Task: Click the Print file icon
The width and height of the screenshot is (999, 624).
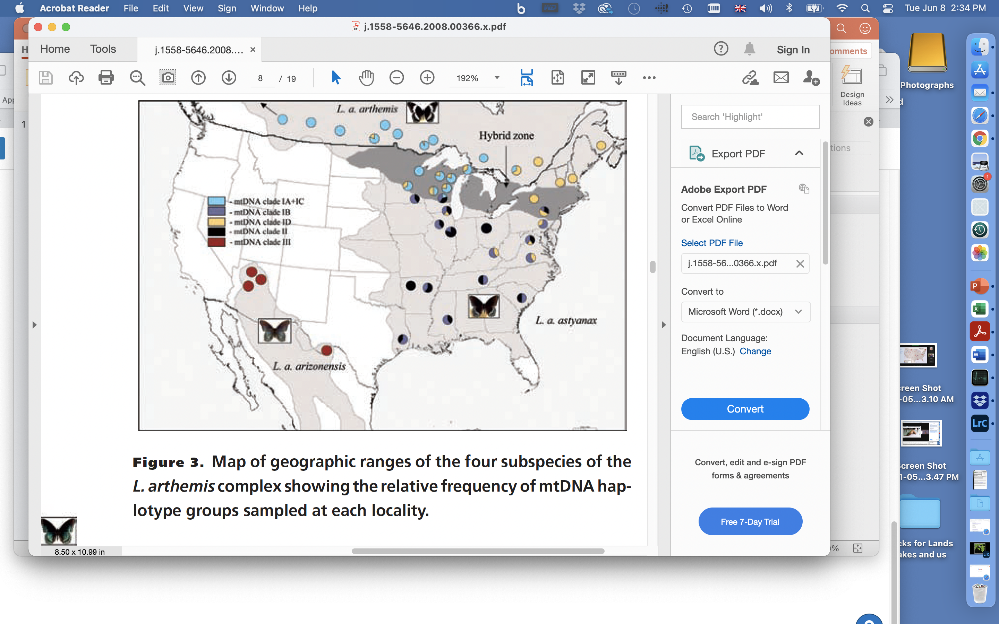Action: tap(106, 78)
